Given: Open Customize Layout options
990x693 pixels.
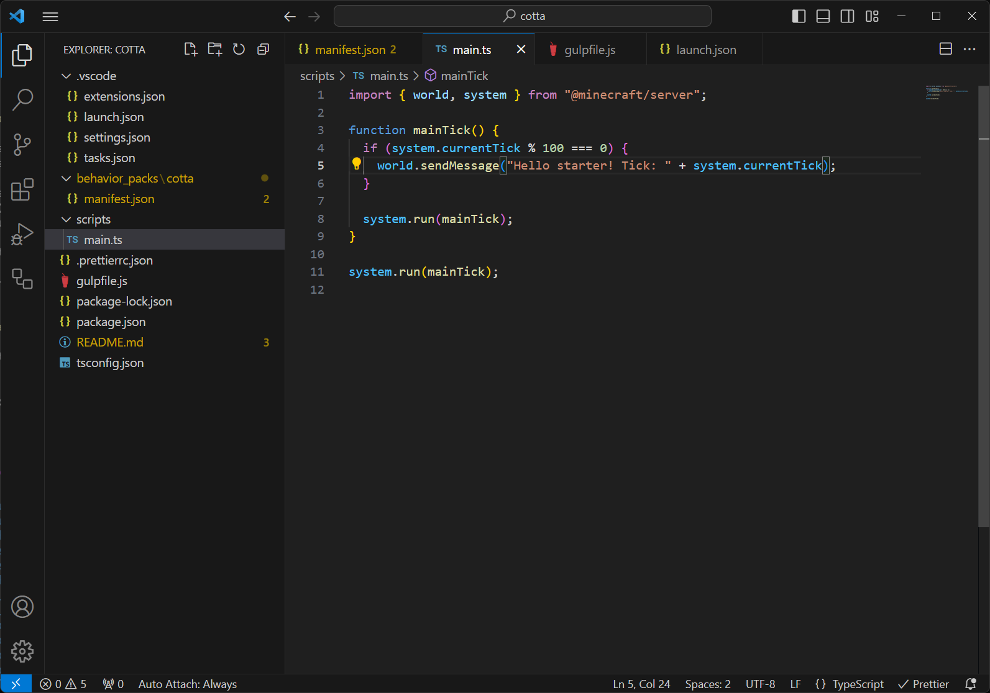Looking at the screenshot, I should coord(872,16).
